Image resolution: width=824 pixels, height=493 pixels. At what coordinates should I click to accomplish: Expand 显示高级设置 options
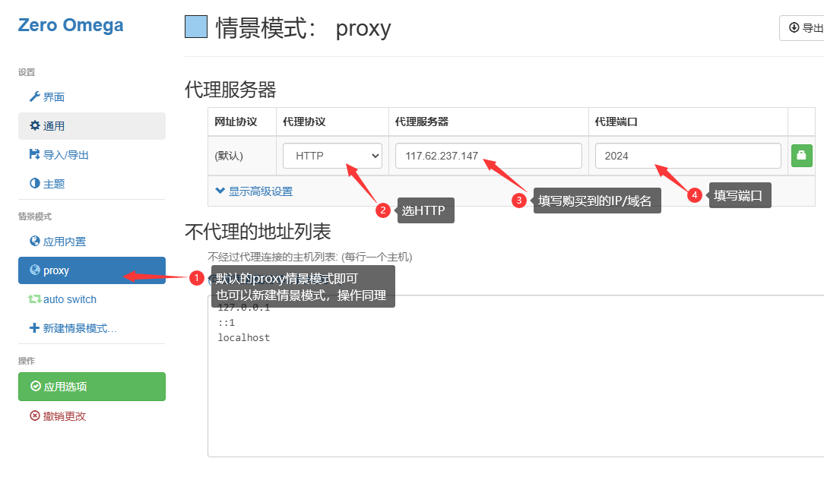coord(255,191)
